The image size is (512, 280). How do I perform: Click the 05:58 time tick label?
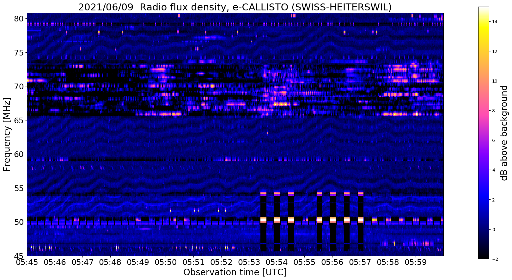(x=388, y=262)
